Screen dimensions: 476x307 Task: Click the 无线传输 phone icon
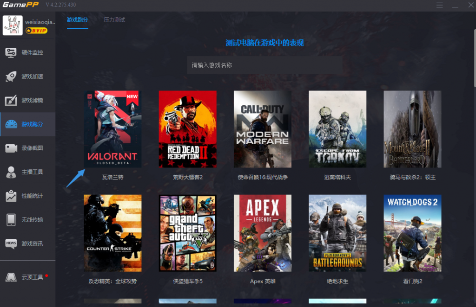click(x=11, y=220)
